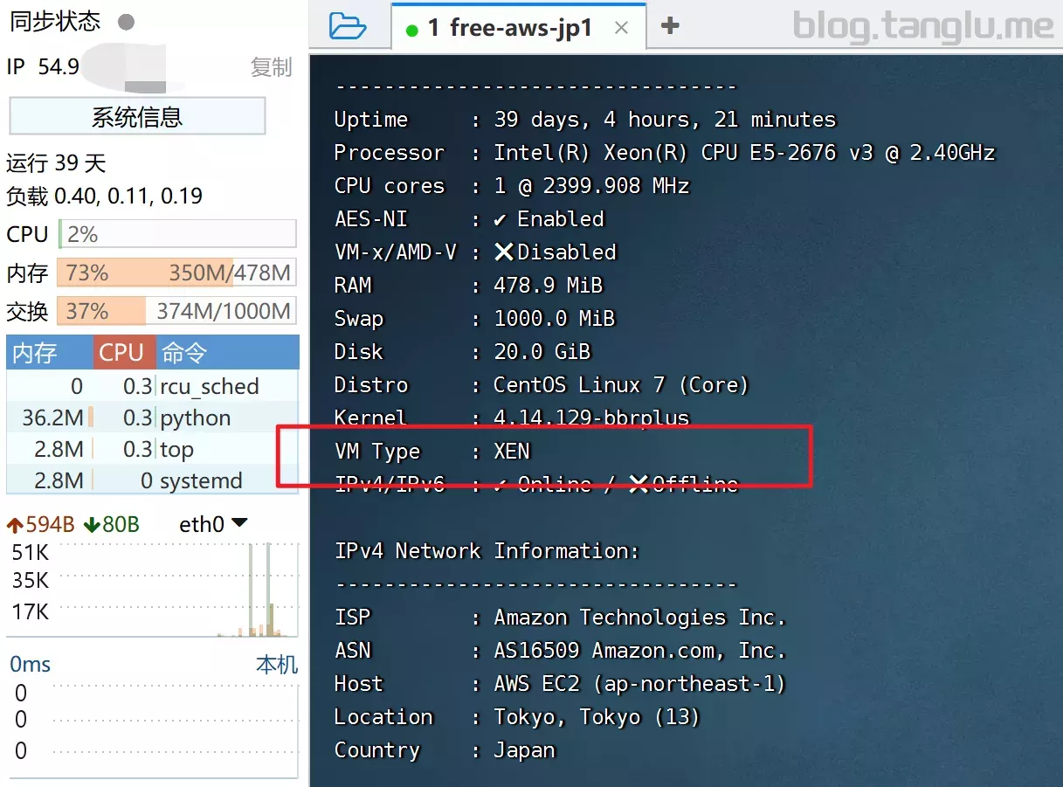This screenshot has height=787, width=1063.
Task: Click the 交换 swap usage bar
Action: pos(176,311)
